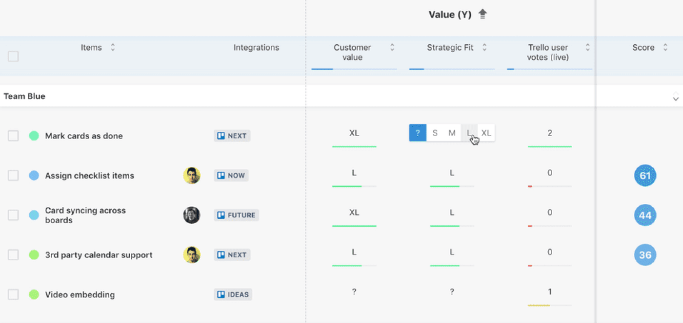Click assignee avatar on Assign checklist items
This screenshot has width=683, height=323.
192,176
